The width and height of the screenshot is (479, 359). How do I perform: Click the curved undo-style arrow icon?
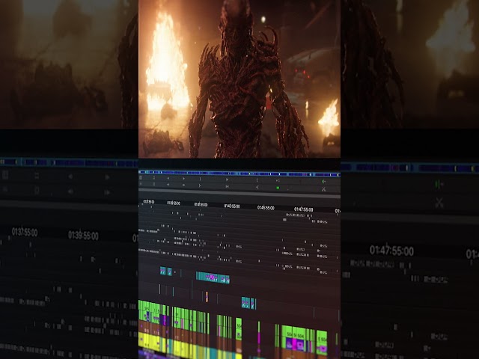pos(278,181)
